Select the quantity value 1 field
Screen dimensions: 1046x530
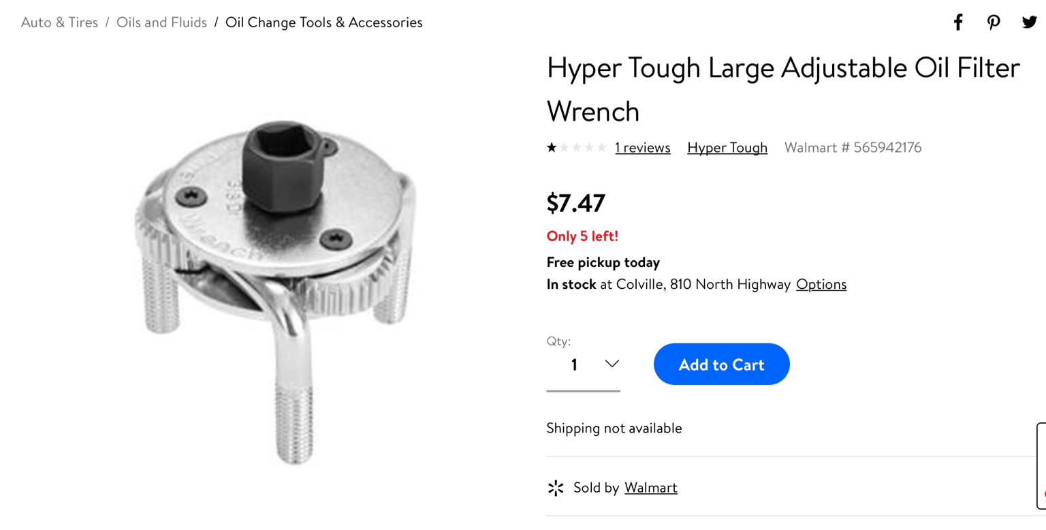coord(583,365)
